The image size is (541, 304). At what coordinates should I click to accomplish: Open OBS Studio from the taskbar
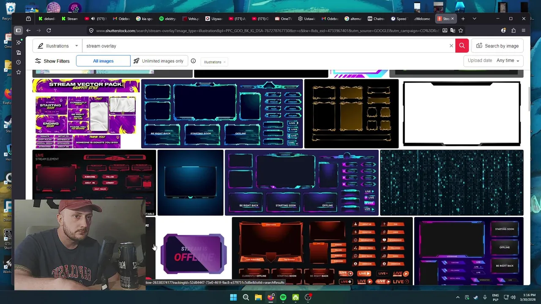pos(308,297)
